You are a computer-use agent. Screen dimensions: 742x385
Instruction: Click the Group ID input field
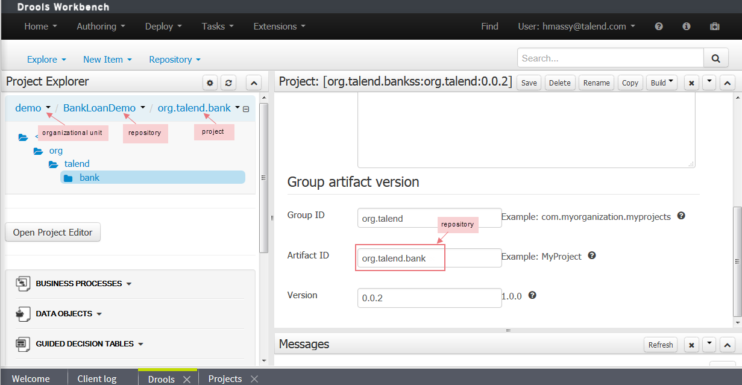pos(429,218)
